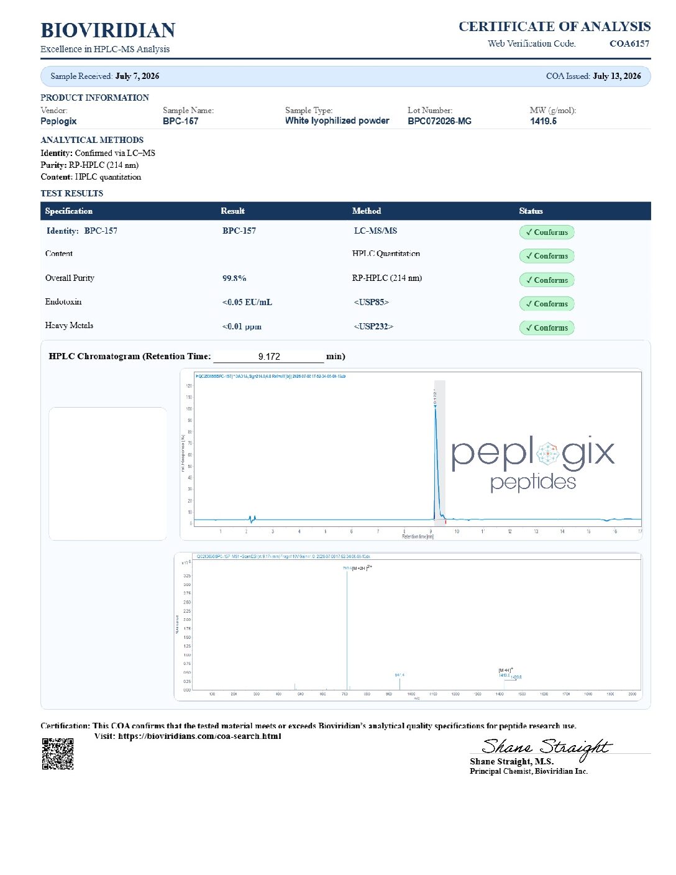Screen dimensions: 676x875
Task: Click the 'HPLC Chromatogram (Retention Time:' label
Action: [130, 356]
